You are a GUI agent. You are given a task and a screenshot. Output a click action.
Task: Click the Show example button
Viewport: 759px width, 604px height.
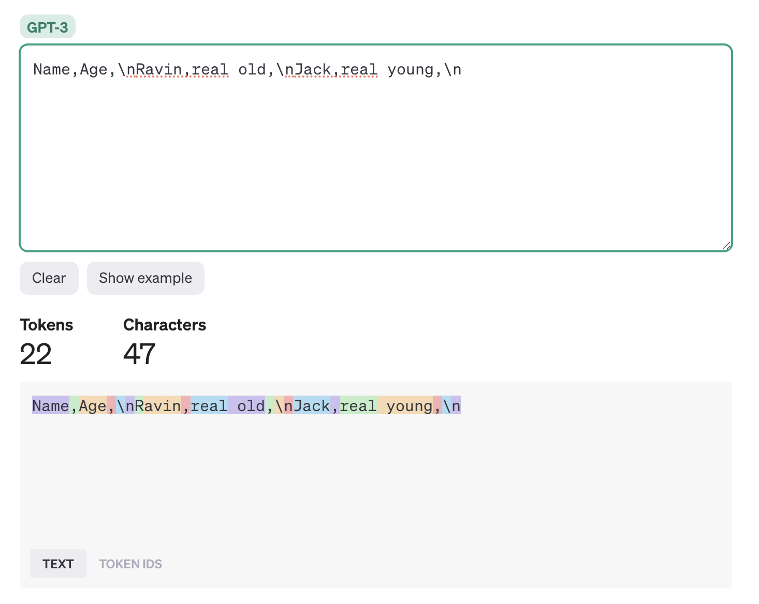[x=145, y=278]
